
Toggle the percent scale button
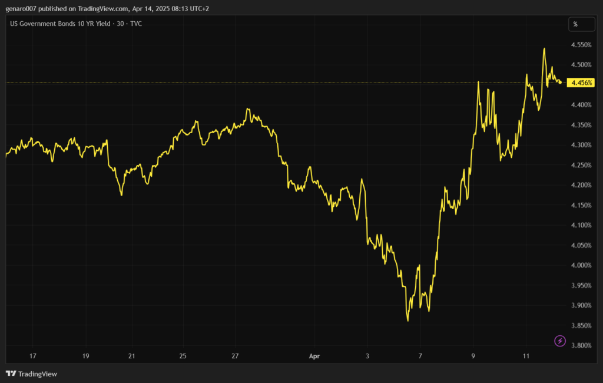(575, 24)
